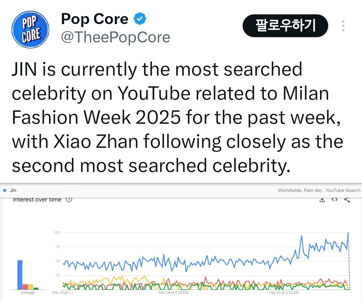362x301 pixels.
Task: Select the Jin search term label
Action: coord(13,190)
